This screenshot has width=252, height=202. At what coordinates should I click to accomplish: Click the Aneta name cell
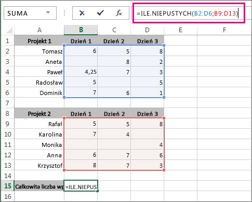pos(39,62)
